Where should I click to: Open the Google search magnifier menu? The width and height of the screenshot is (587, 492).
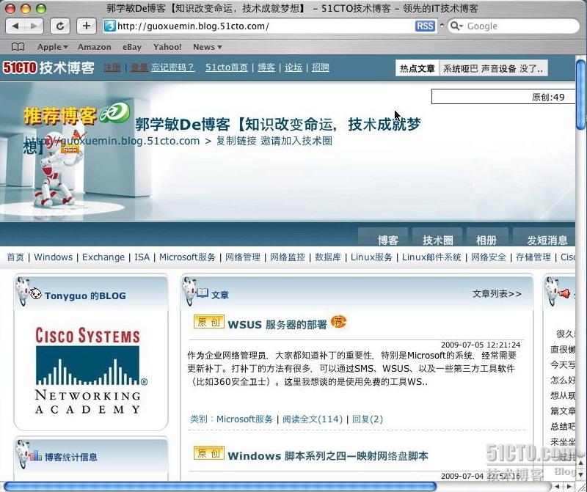[456, 26]
